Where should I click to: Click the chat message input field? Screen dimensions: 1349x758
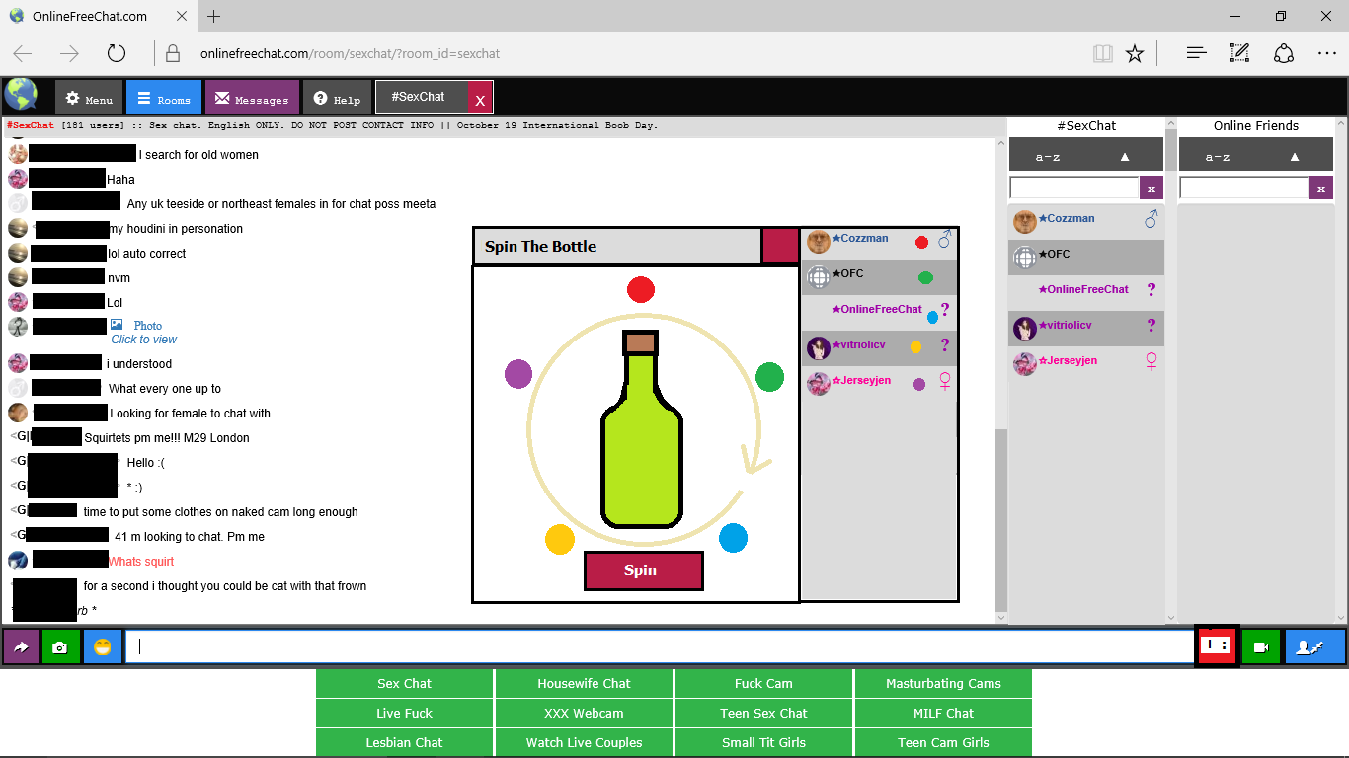[x=659, y=646]
